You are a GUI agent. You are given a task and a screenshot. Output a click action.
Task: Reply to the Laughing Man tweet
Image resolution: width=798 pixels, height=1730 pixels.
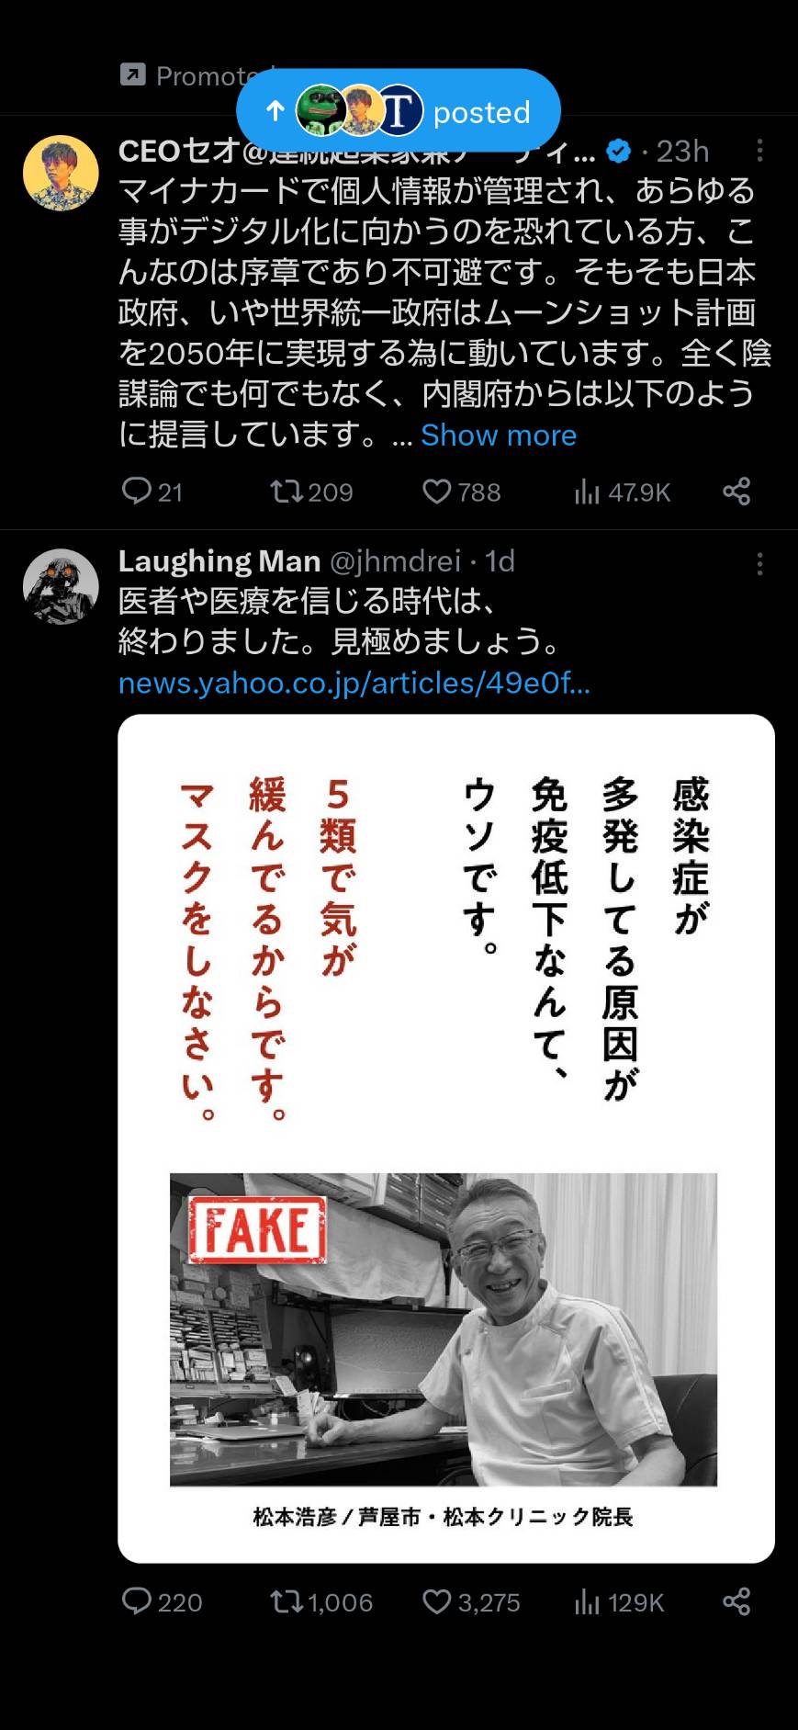[162, 1601]
